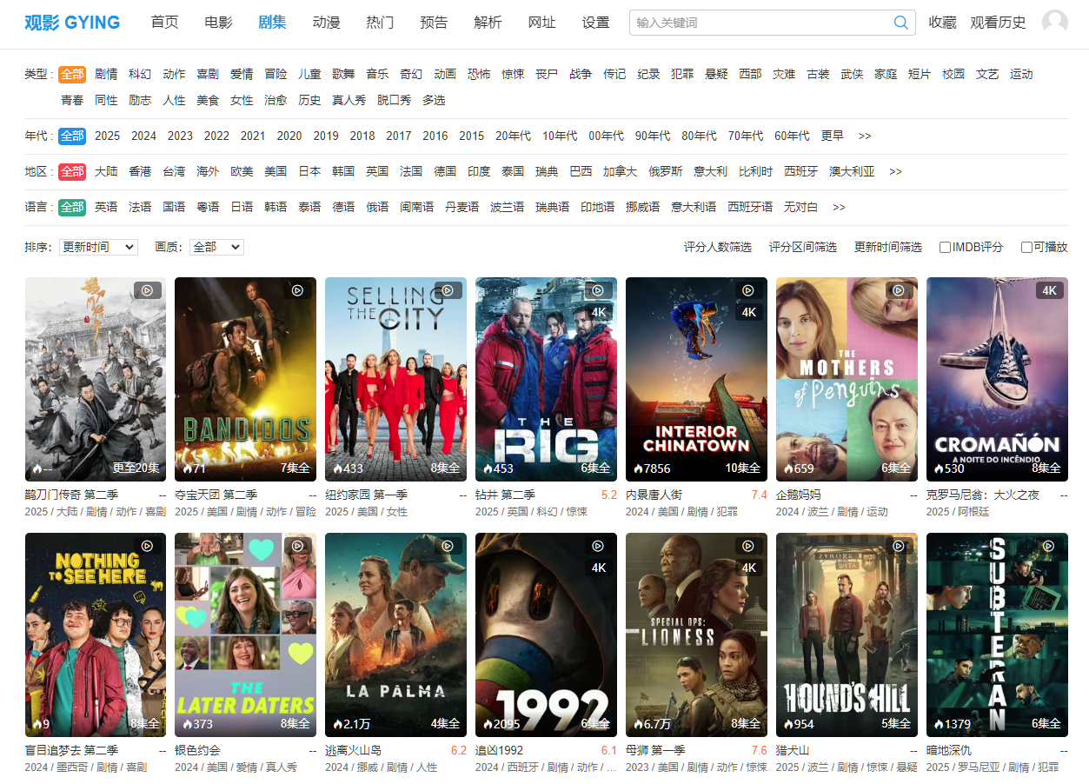Click the 观影 GYING site logo

72,23
